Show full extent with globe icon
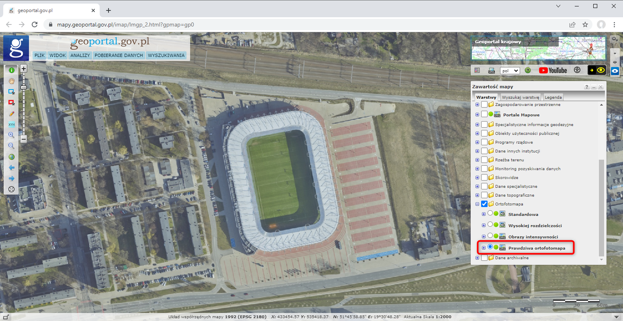This screenshot has width=623, height=321. 11,157
